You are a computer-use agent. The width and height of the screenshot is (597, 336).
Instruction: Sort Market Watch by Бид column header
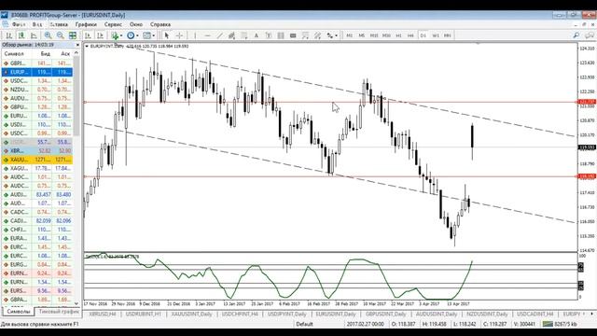pos(46,54)
